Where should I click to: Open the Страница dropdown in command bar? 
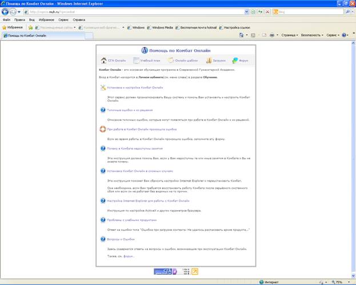[x=290, y=35]
